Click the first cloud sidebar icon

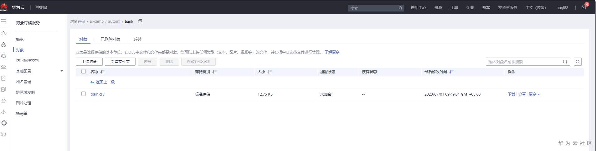coord(3,33)
